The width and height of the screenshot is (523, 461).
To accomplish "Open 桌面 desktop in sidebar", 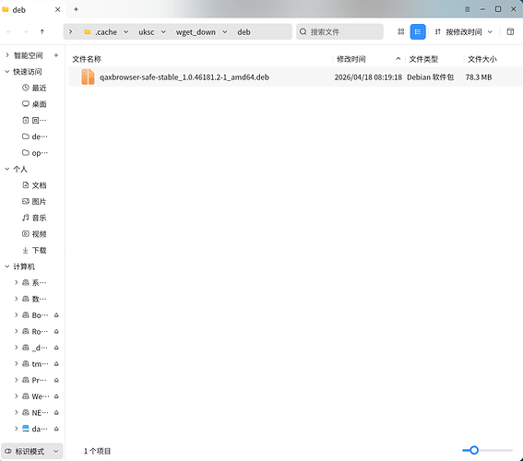I will pyautogui.click(x=34, y=104).
